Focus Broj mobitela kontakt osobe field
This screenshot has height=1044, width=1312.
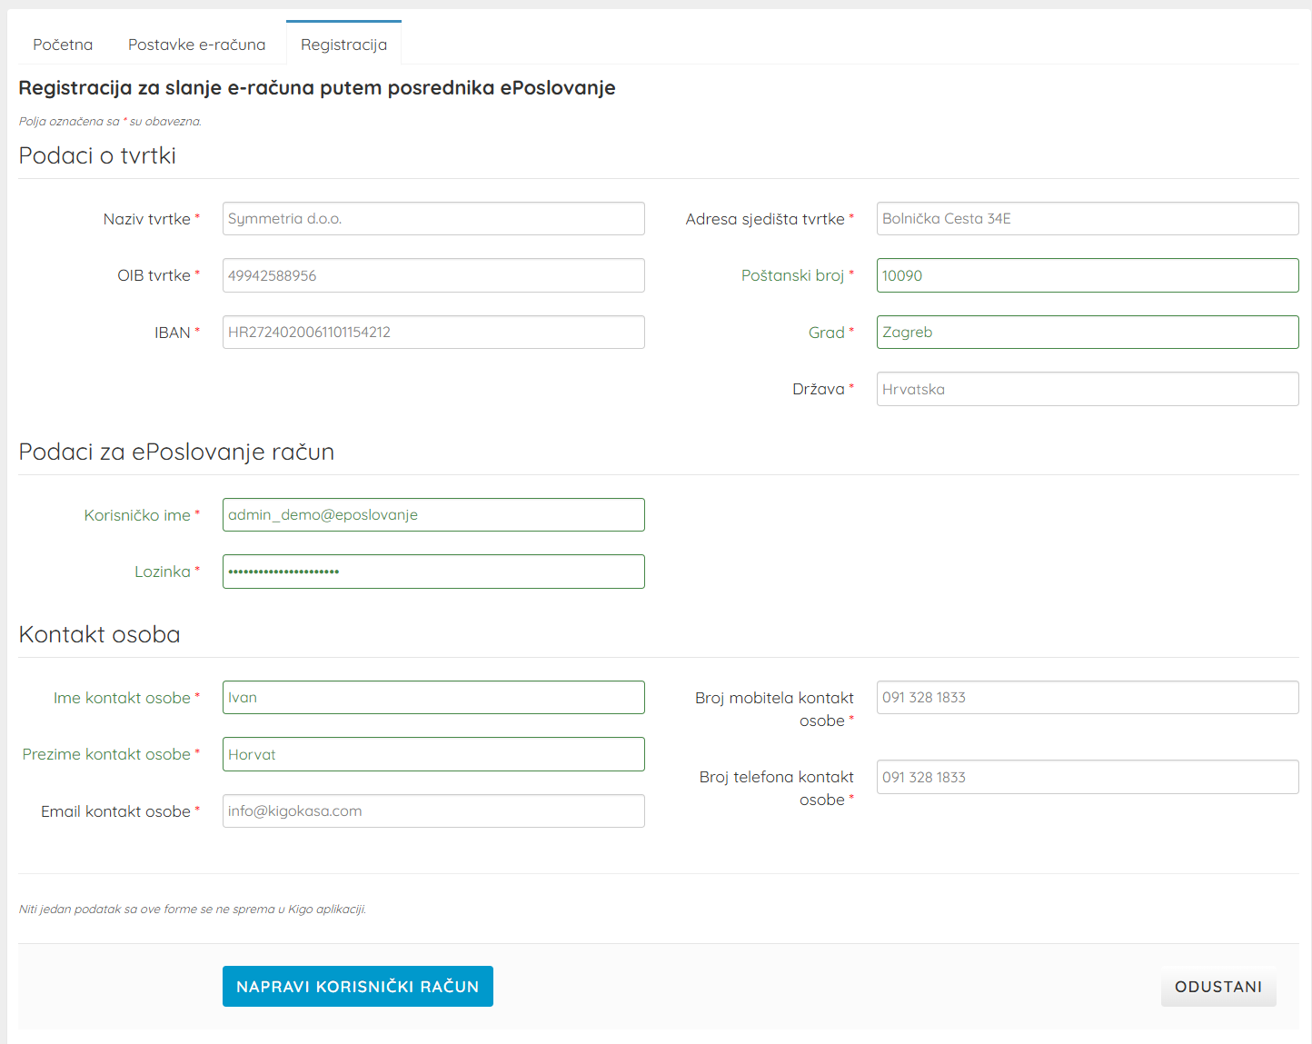tap(1088, 698)
